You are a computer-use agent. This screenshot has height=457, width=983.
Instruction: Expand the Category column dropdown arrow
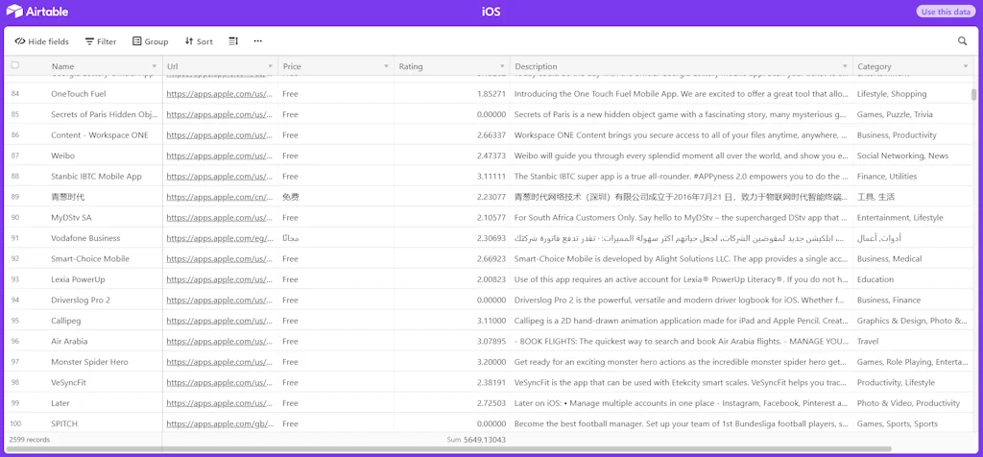coord(966,66)
